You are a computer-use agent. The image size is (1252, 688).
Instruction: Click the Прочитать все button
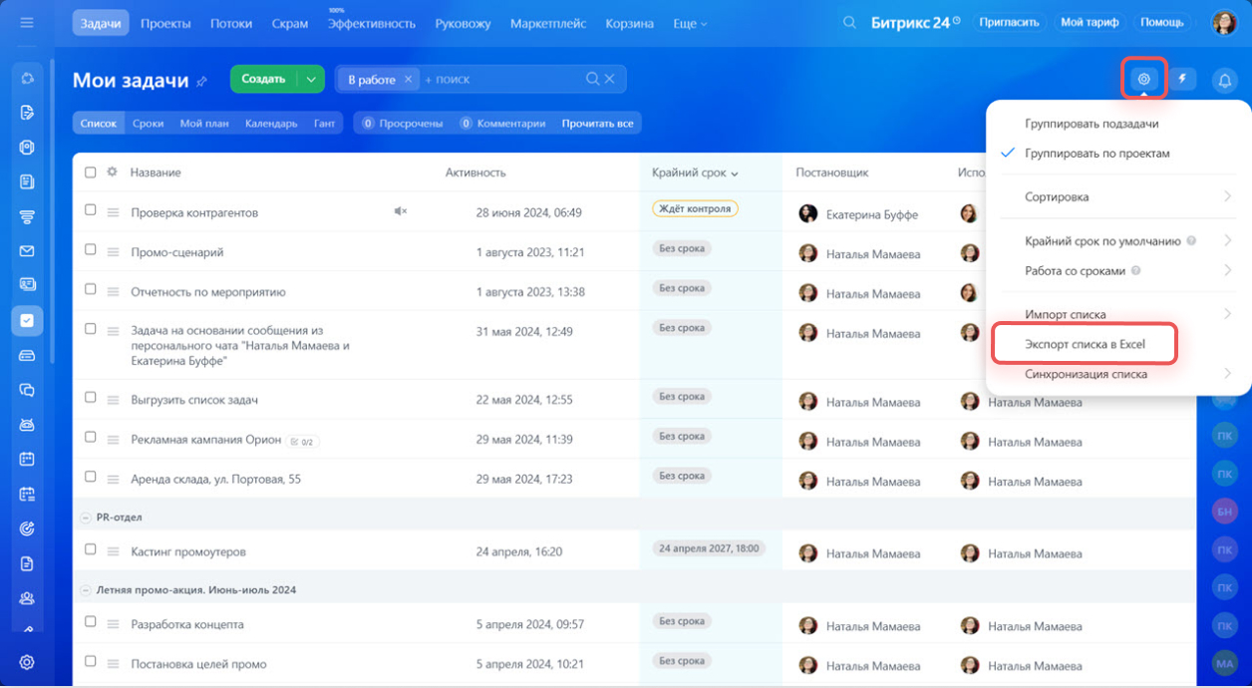(x=597, y=124)
